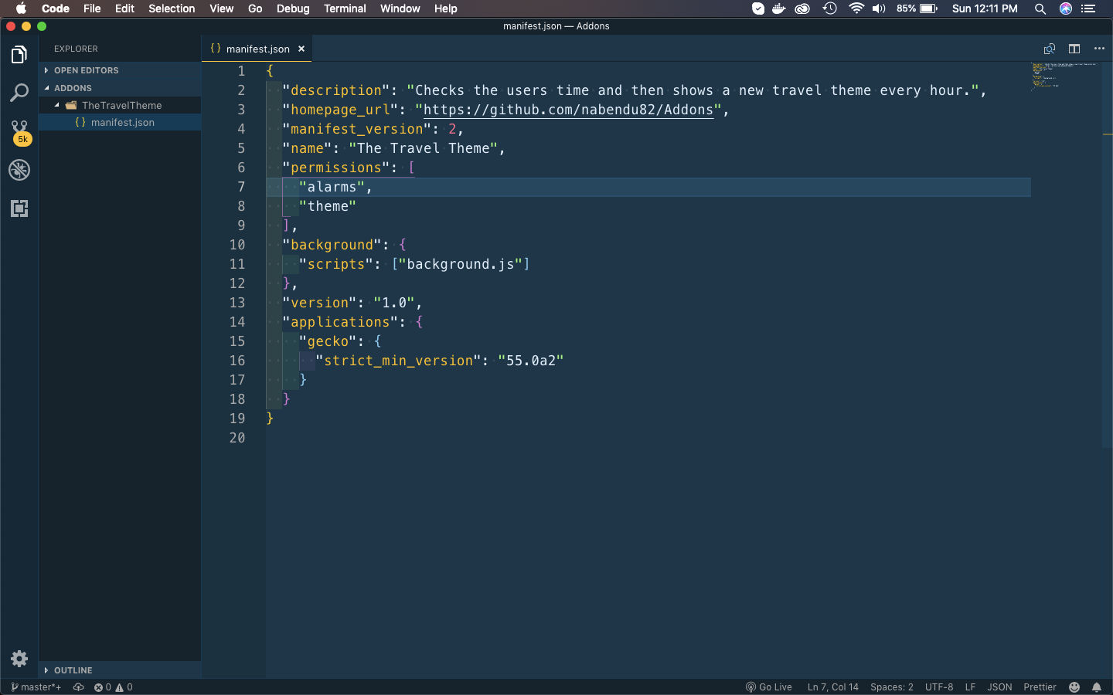Expand the Open Editors section
The image size is (1113, 695).
tap(120, 70)
